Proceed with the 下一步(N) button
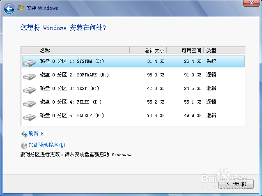Image resolution: width=262 pixels, height=196 pixels. click(x=236, y=184)
